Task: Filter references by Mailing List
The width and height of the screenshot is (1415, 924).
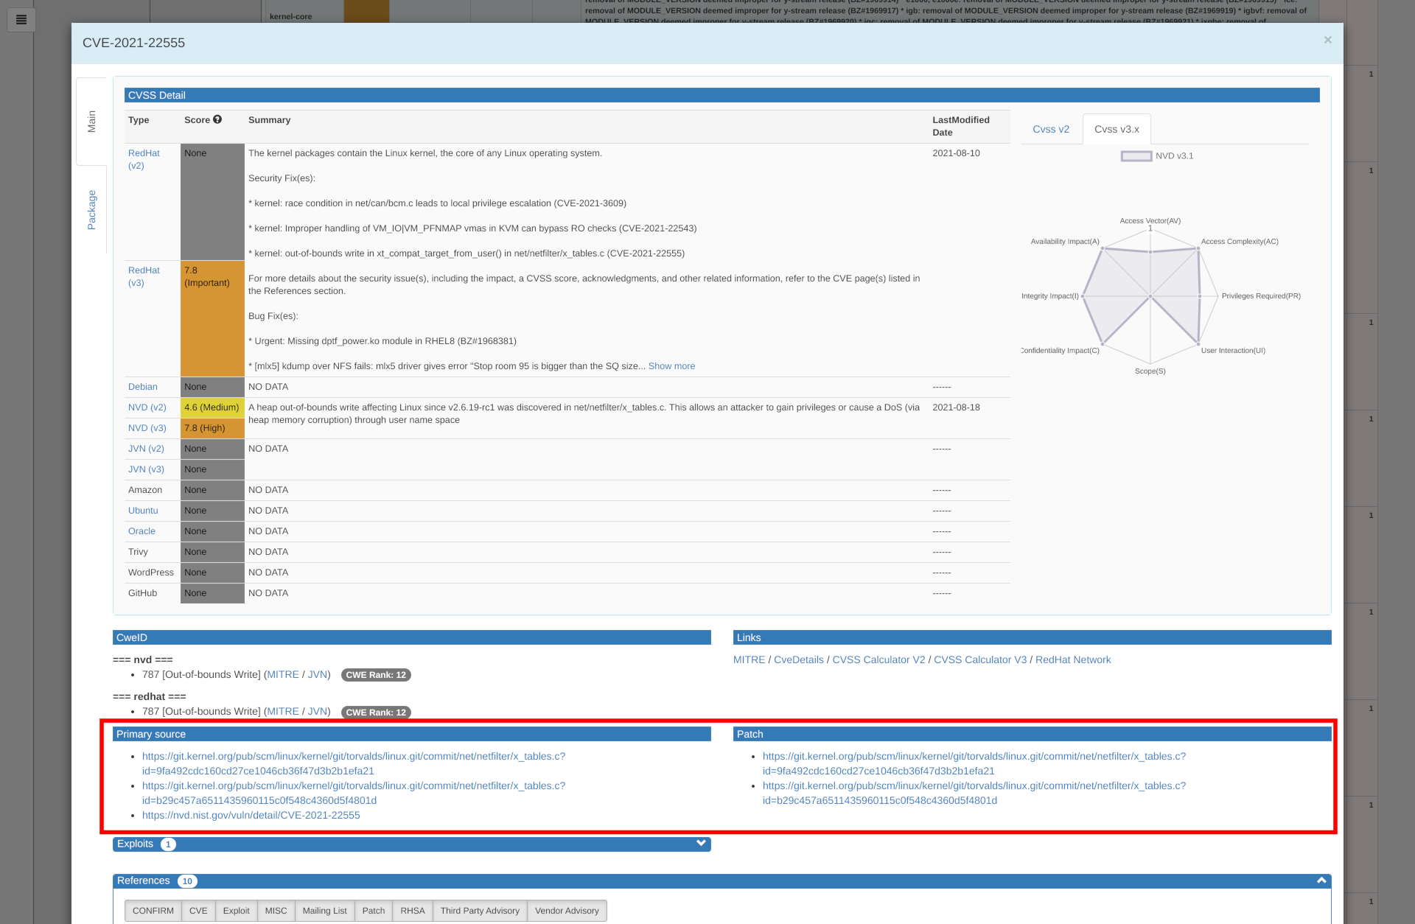Action: [x=325, y=911]
